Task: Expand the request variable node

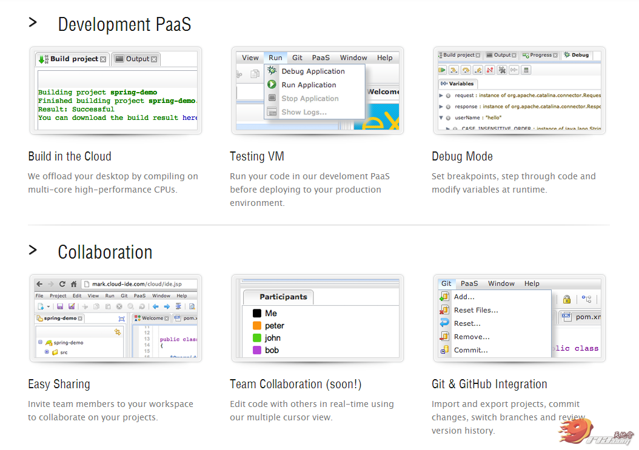Action: coord(441,96)
